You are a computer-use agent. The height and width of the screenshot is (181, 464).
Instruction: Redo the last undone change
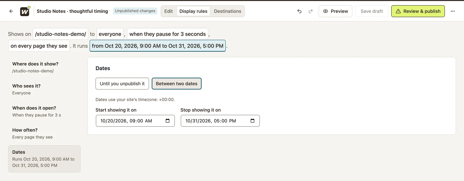pyautogui.click(x=311, y=11)
